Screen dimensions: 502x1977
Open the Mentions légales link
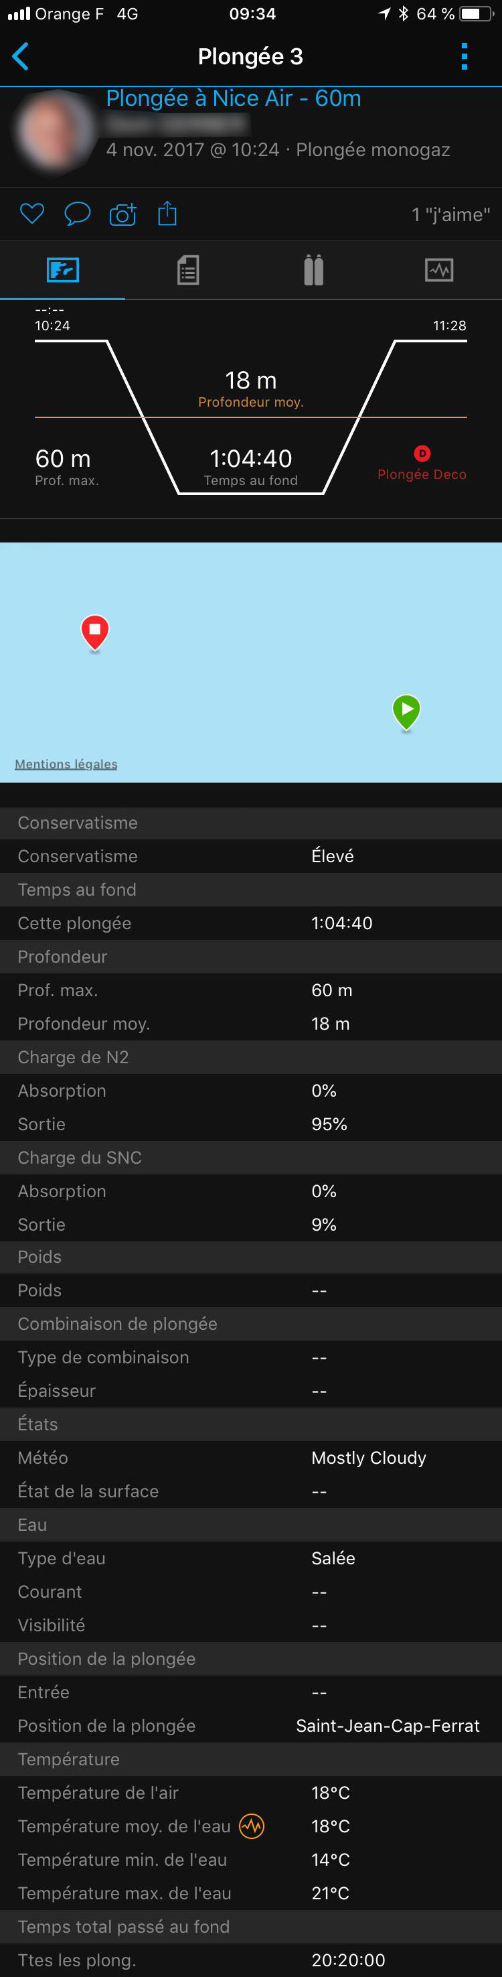click(66, 764)
